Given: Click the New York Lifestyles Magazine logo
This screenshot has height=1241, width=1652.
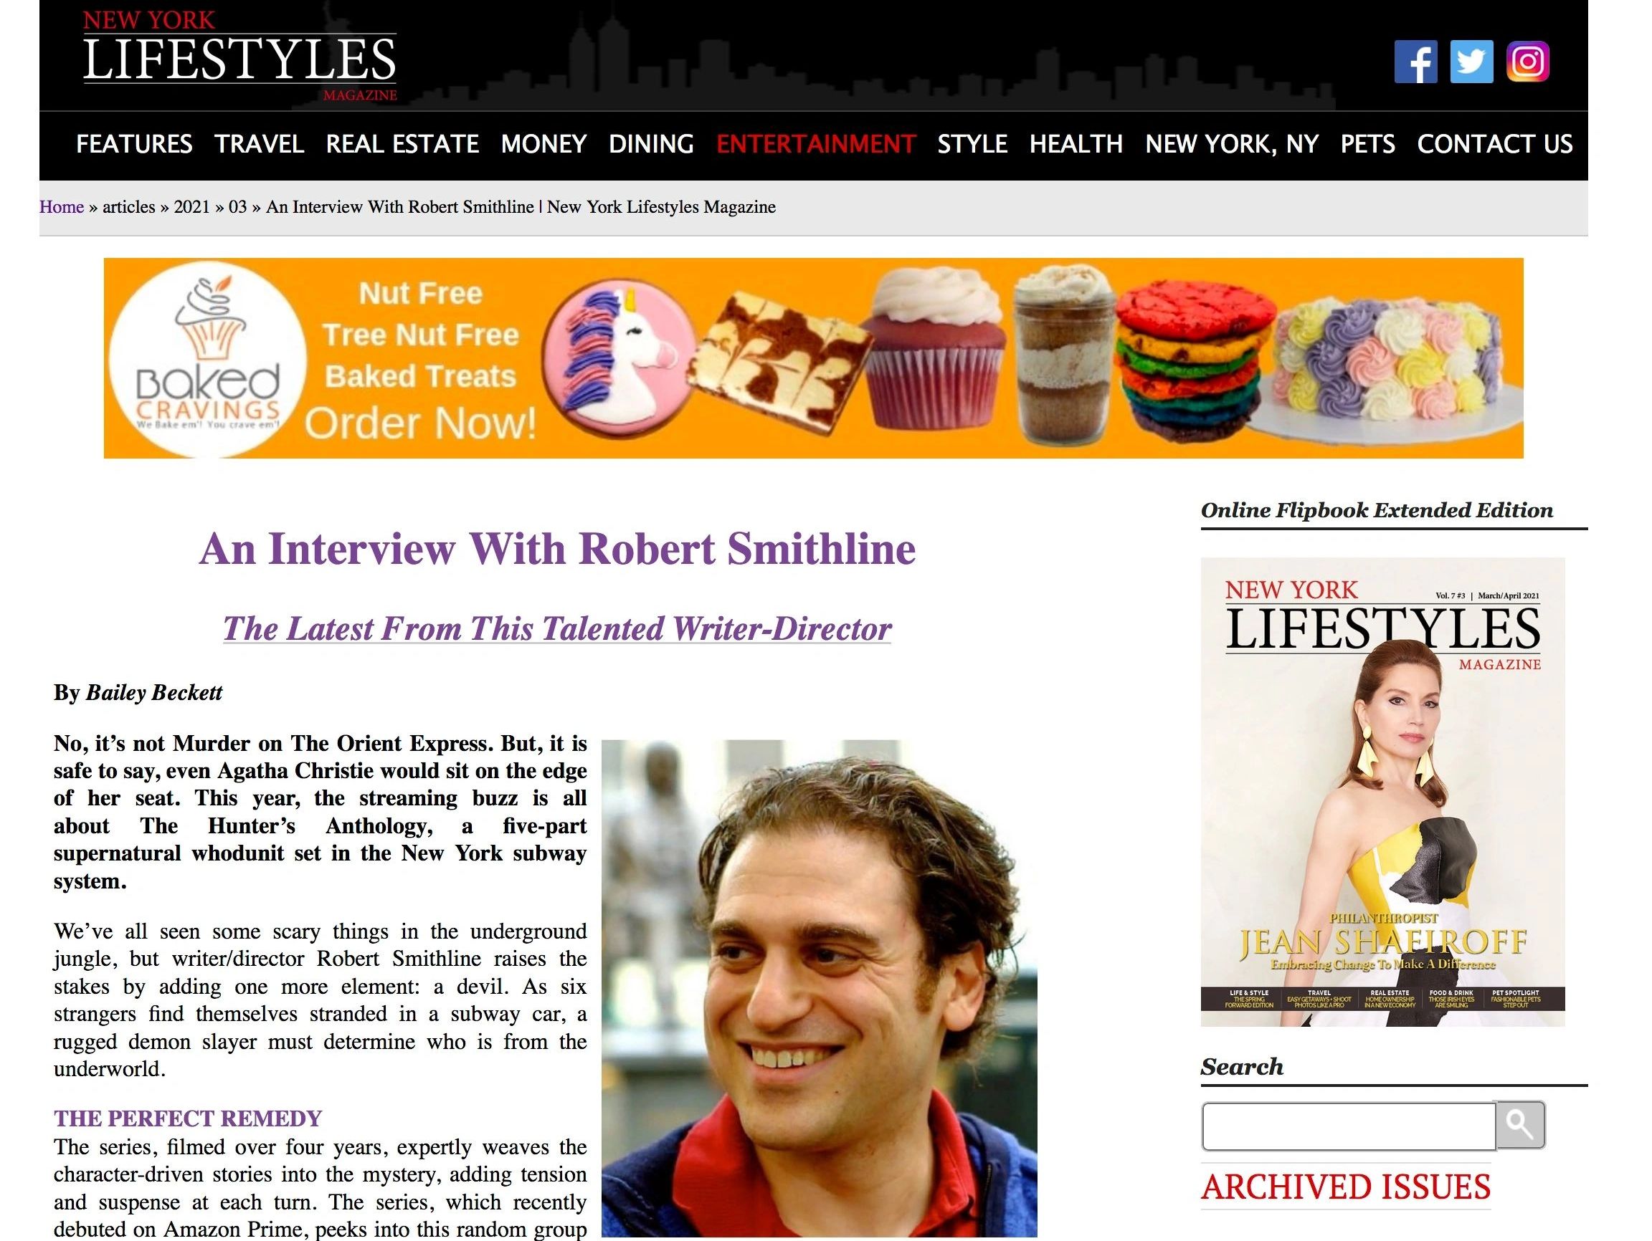Looking at the screenshot, I should pos(239,56).
